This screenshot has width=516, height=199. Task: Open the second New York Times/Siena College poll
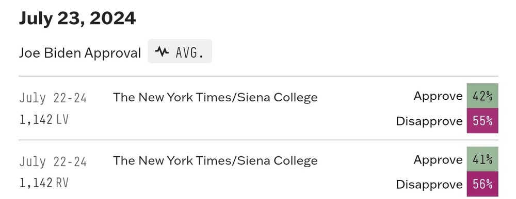(x=215, y=160)
